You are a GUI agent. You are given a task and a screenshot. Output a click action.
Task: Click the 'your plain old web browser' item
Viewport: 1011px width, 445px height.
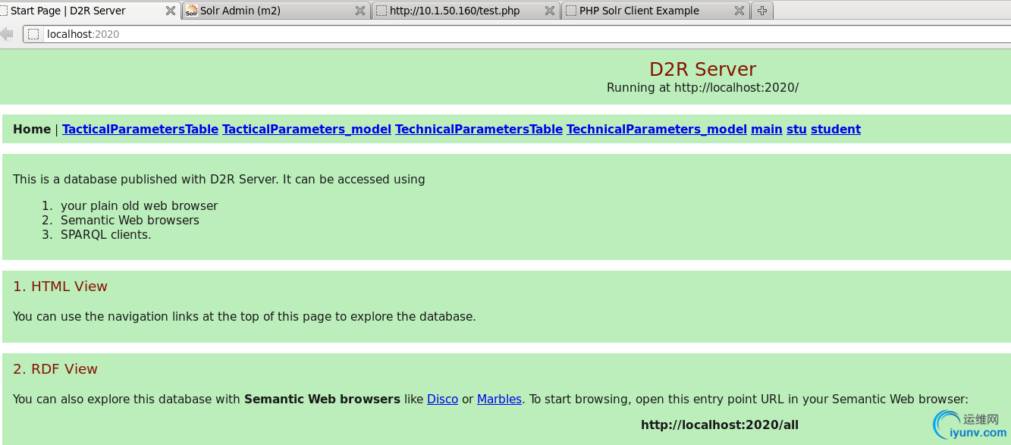point(139,206)
